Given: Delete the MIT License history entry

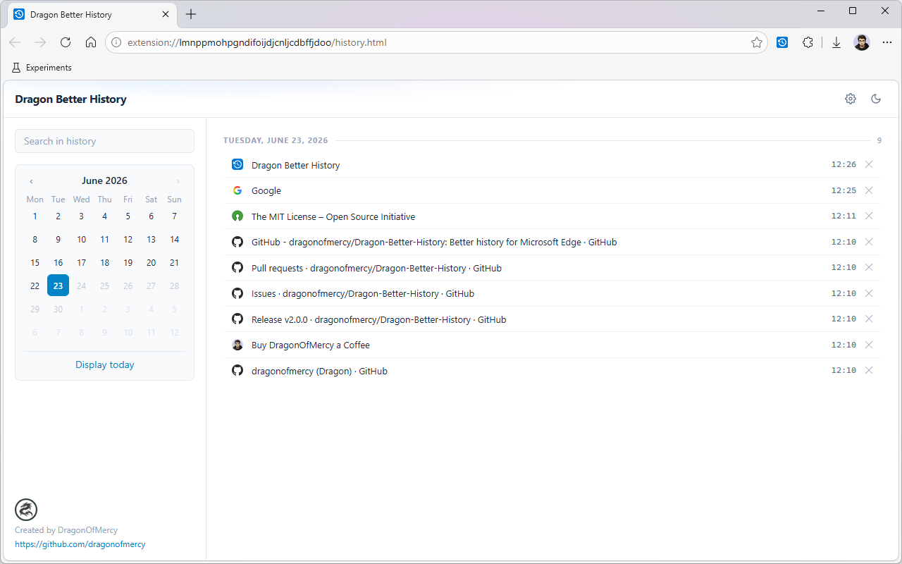Looking at the screenshot, I should tap(869, 216).
